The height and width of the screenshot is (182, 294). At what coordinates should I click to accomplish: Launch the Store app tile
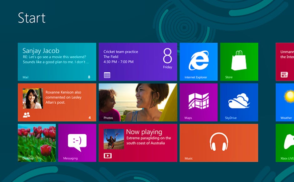(x=239, y=62)
